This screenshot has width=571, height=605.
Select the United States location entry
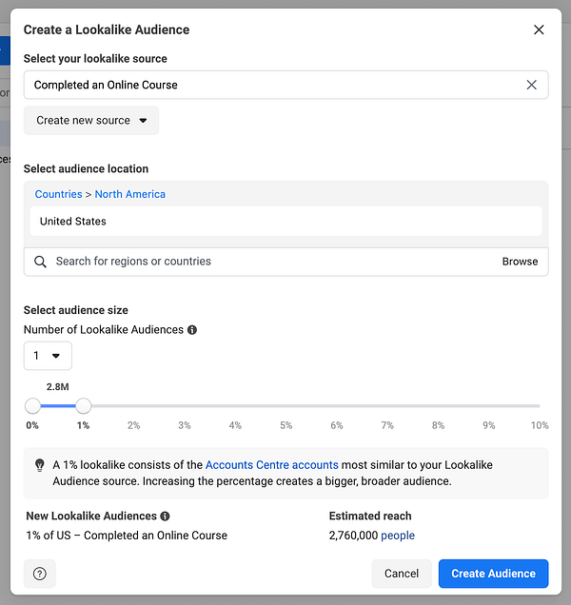tap(73, 222)
